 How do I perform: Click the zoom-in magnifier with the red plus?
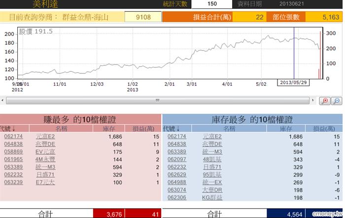[325, 101]
